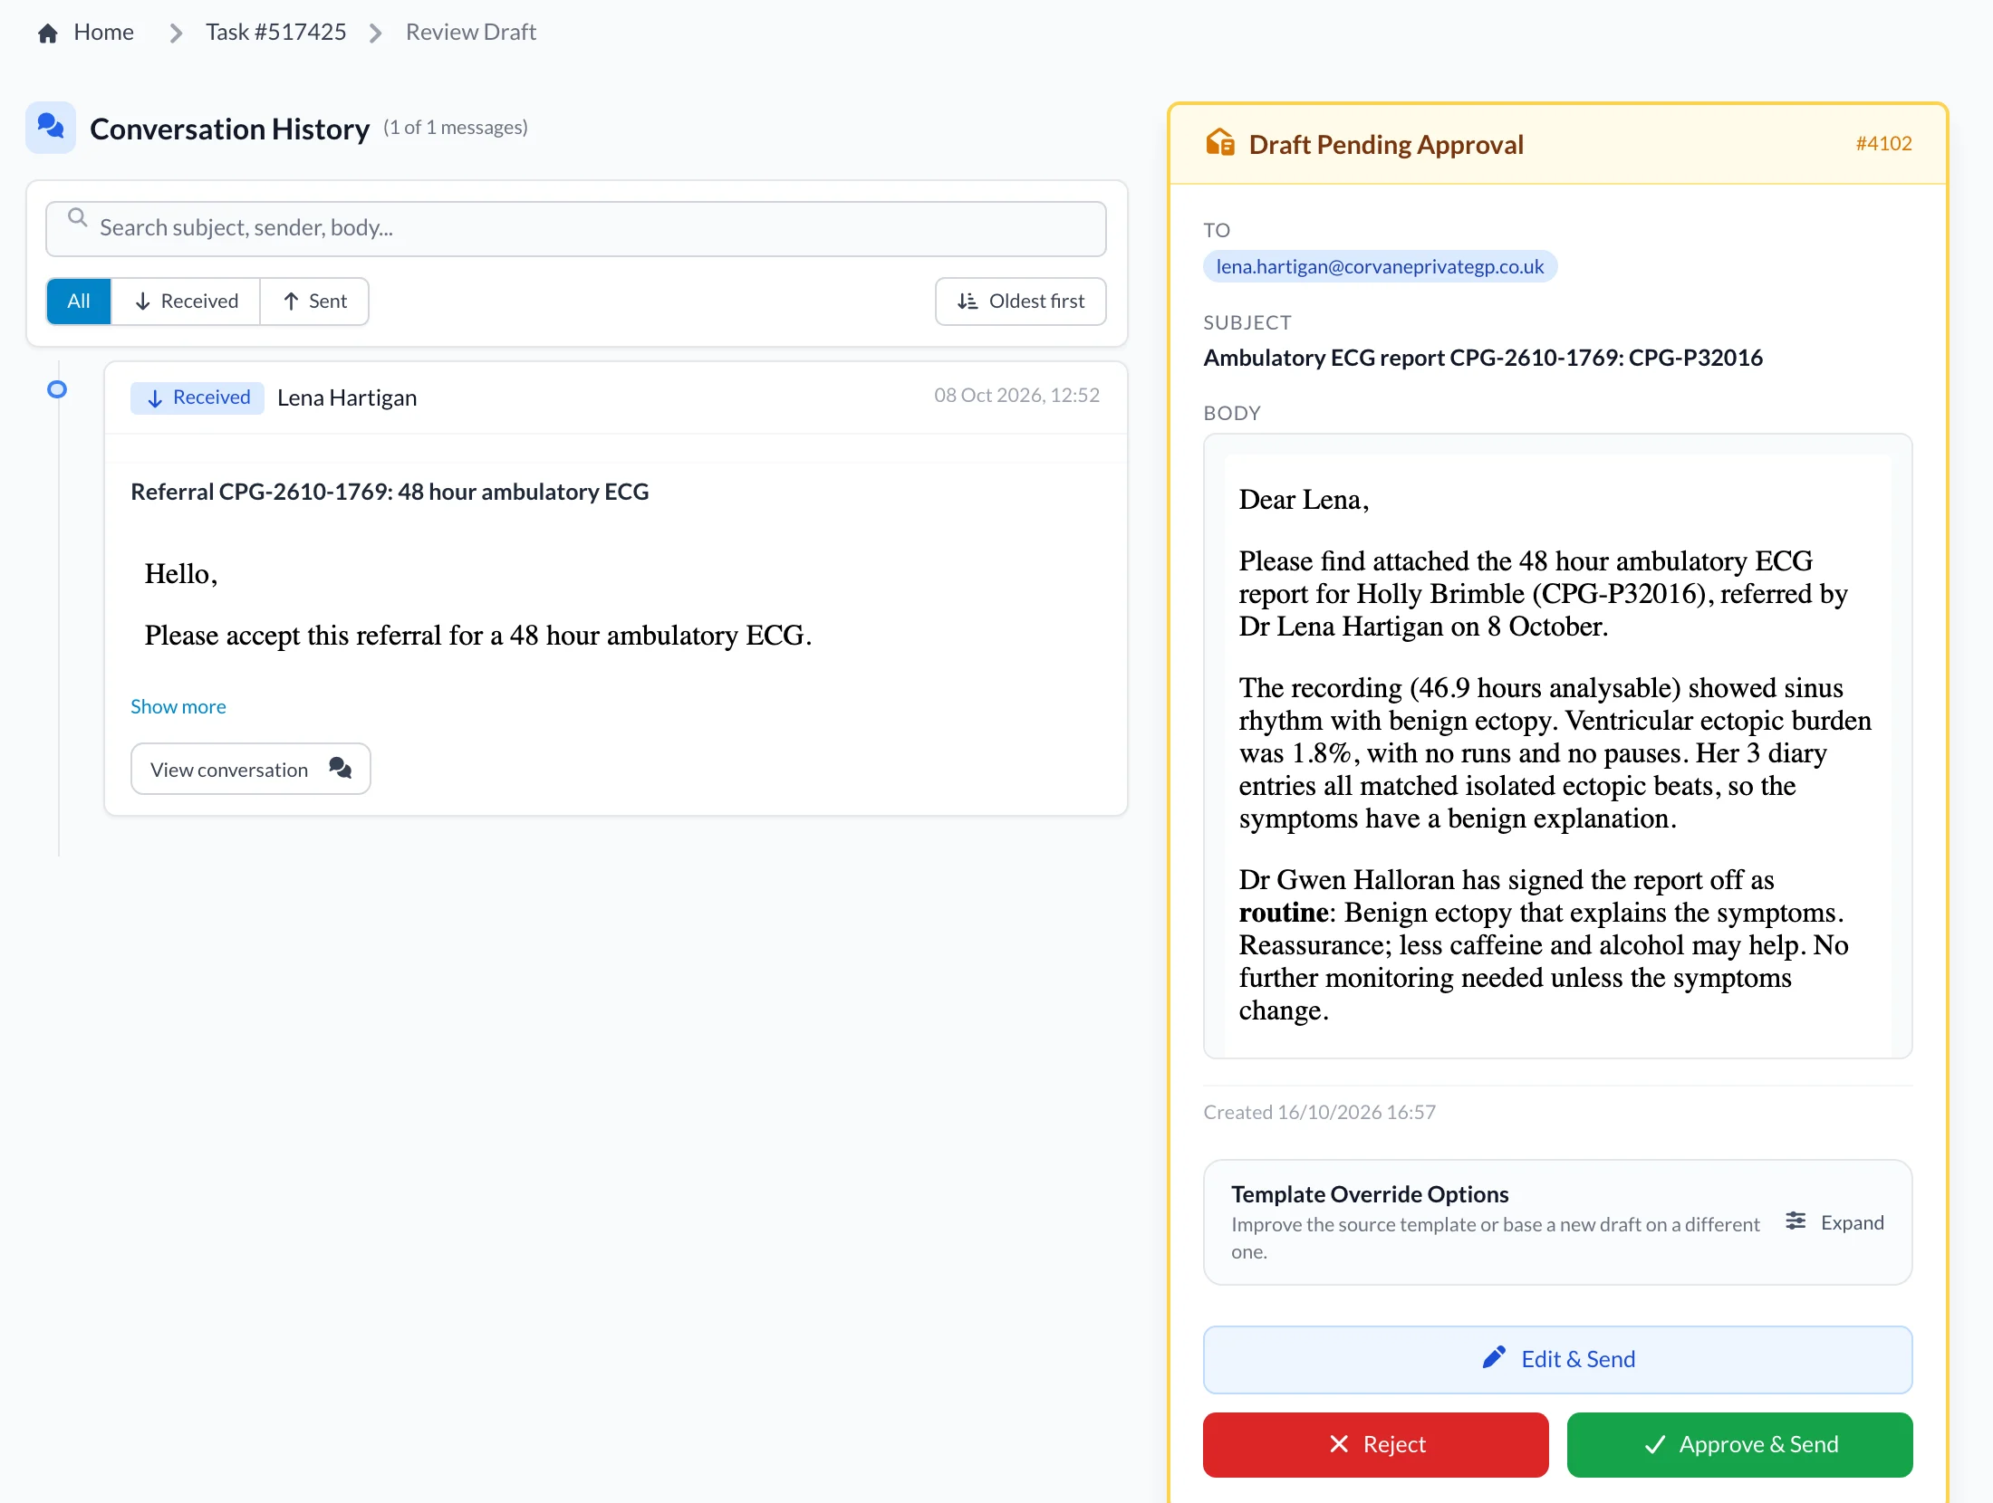Click the breadcrumb chevron after Task #517425
The height and width of the screenshot is (1503, 1993).
coord(376,34)
